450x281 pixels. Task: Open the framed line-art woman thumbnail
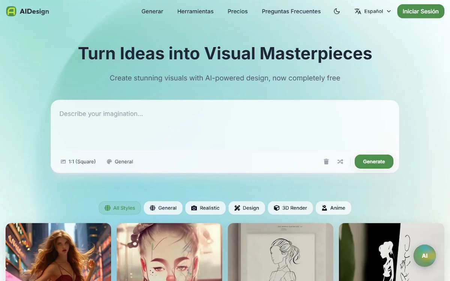(280, 252)
